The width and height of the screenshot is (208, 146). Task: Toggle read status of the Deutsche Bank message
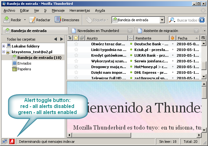coord(131,44)
